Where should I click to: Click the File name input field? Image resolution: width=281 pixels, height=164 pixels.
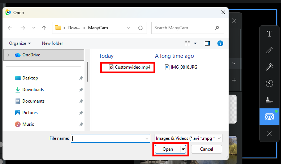(x=108, y=138)
